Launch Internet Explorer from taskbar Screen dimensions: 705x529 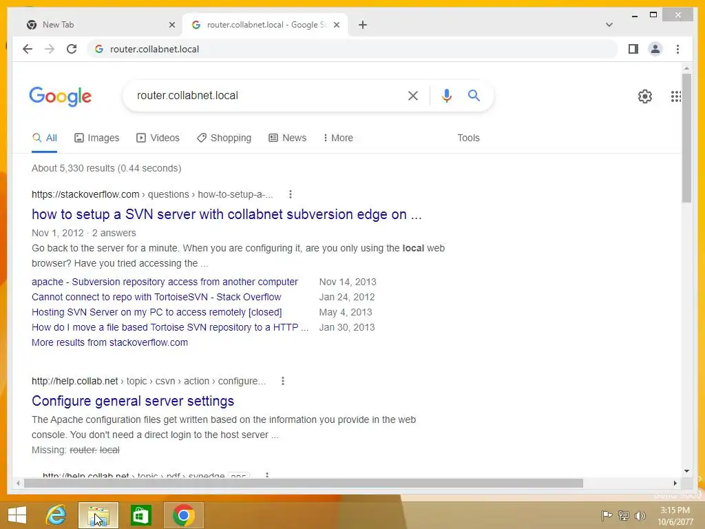(x=56, y=515)
